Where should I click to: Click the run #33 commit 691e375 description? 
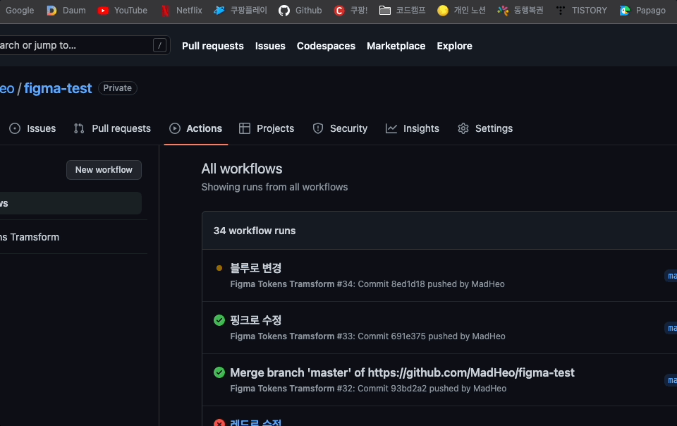(x=368, y=336)
